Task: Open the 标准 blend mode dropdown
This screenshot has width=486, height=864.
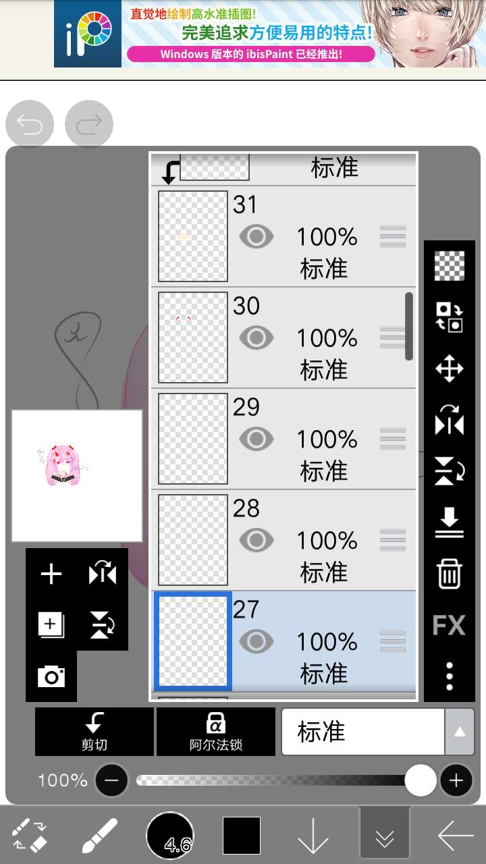Action: coord(377,732)
